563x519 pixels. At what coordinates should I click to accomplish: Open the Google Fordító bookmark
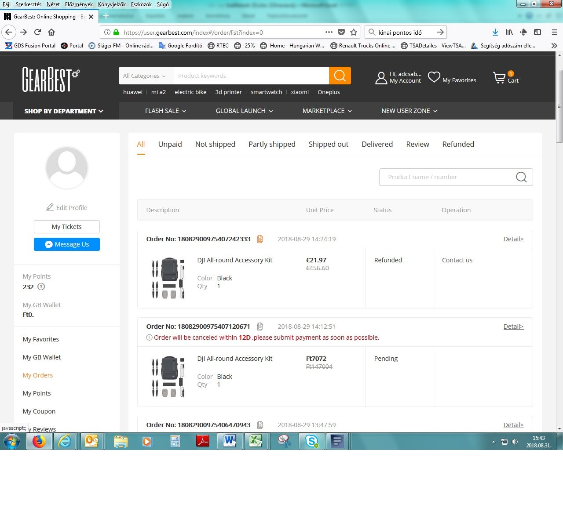tap(180, 45)
